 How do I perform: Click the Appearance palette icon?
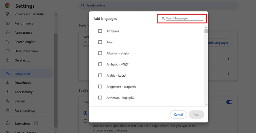[x=7, y=32]
